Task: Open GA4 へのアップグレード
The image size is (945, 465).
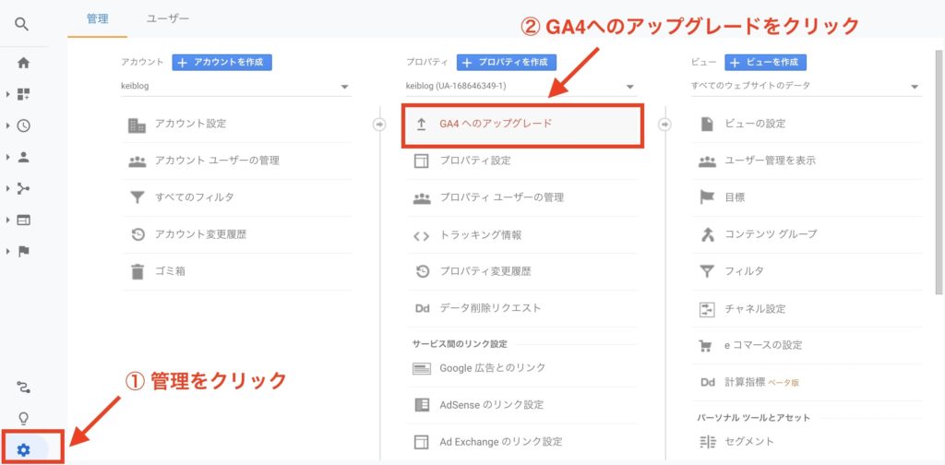Action: [x=523, y=124]
